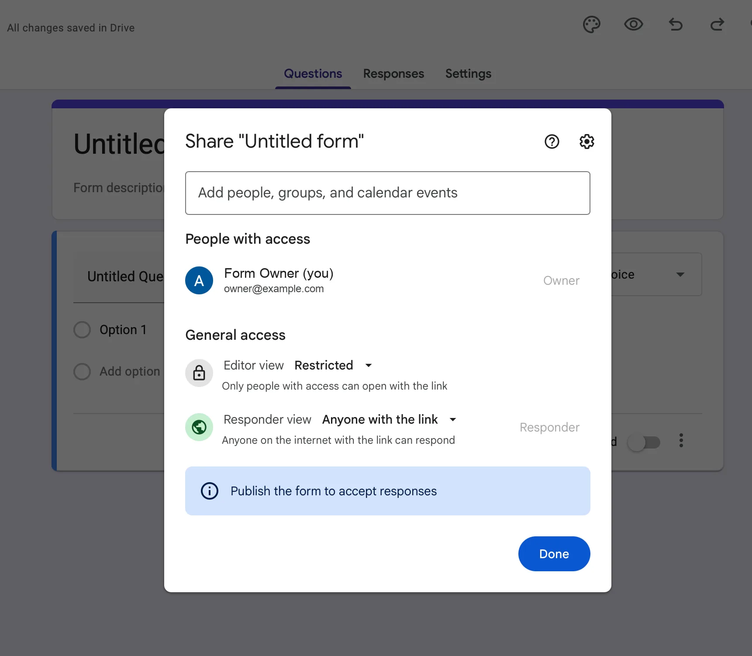Viewport: 752px width, 656px height.
Task: Preview the form with the eye icon
Action: tap(634, 24)
